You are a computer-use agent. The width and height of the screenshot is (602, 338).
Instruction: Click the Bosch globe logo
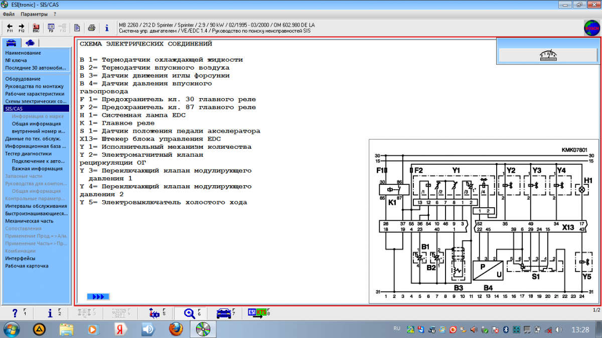point(592,28)
